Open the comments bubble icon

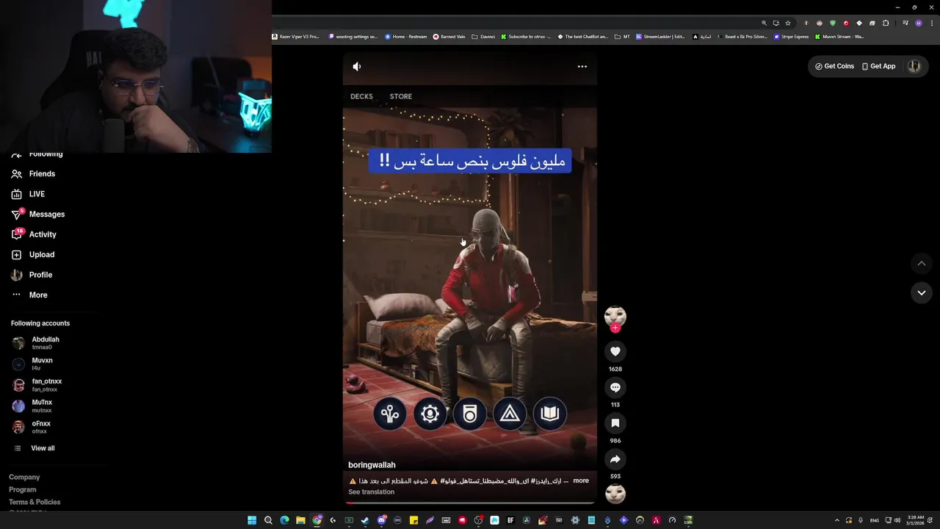tap(615, 387)
